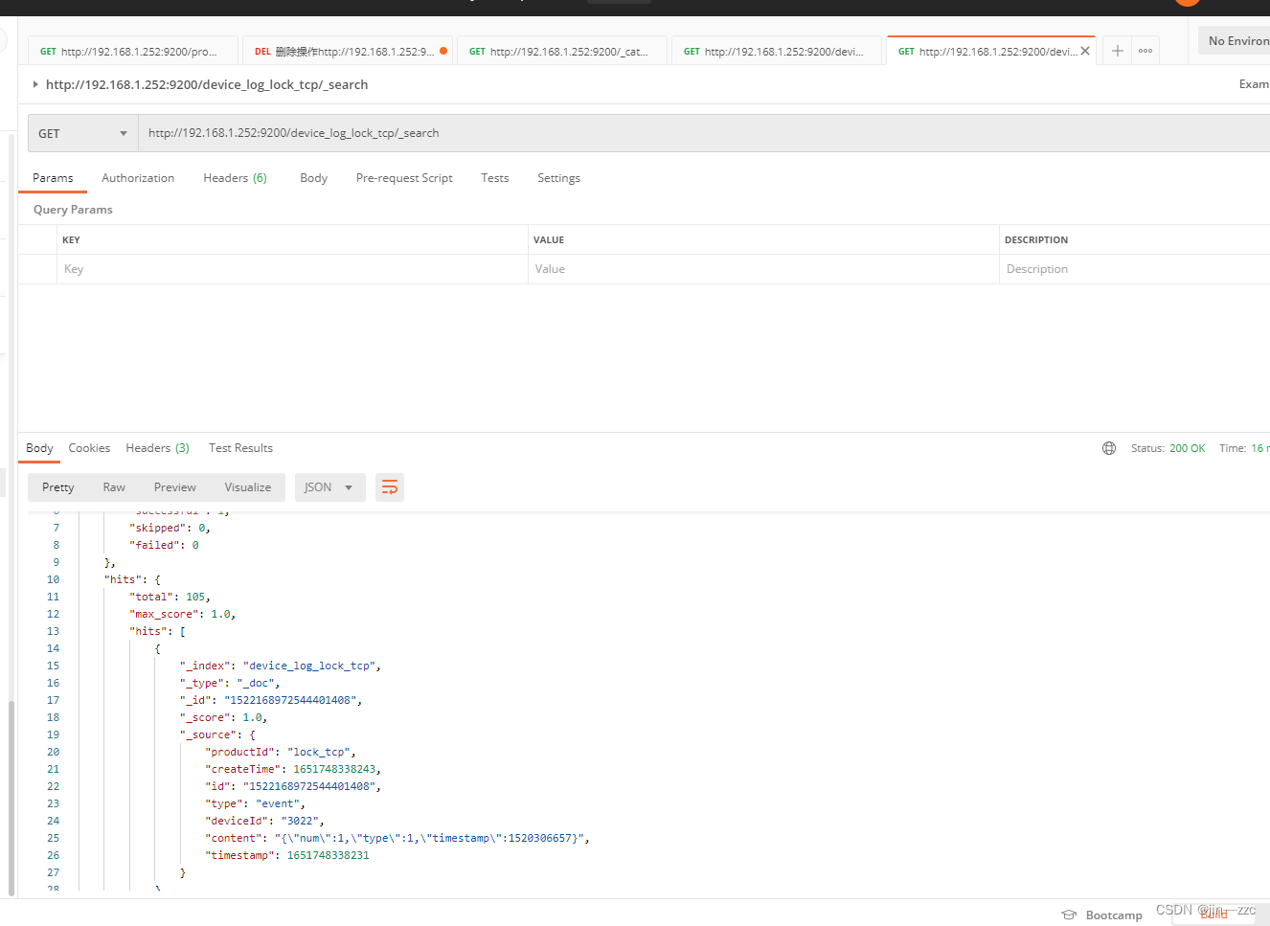Open the Pre-request Script tab

click(x=404, y=178)
